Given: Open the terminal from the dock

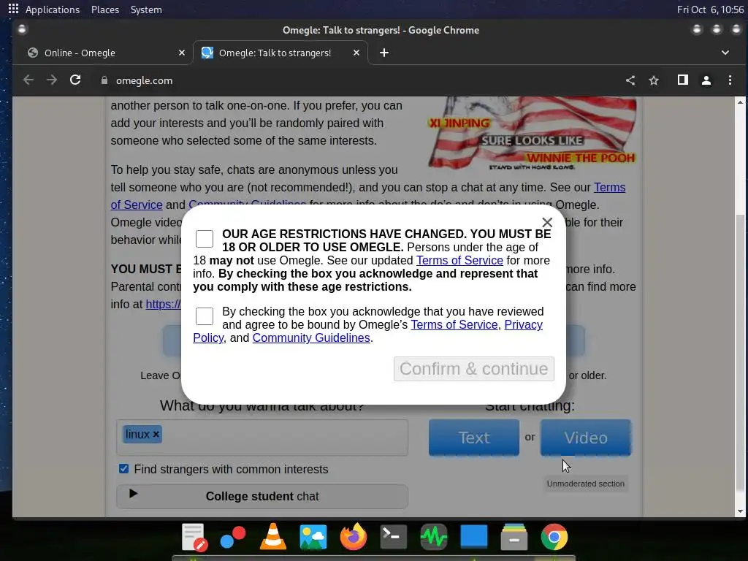Looking at the screenshot, I should pos(394,537).
